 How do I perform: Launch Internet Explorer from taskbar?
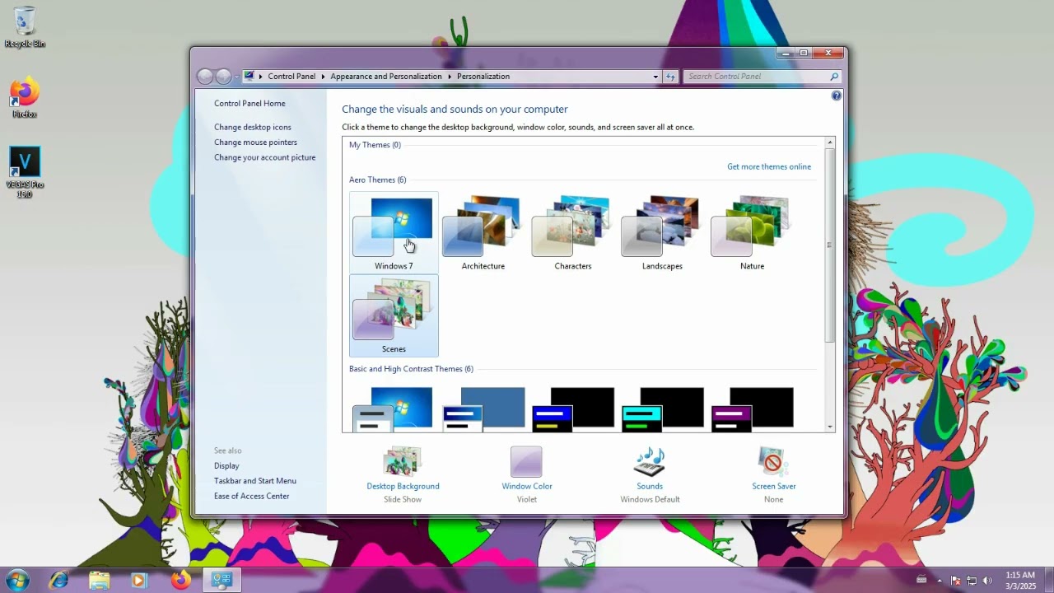pyautogui.click(x=58, y=580)
